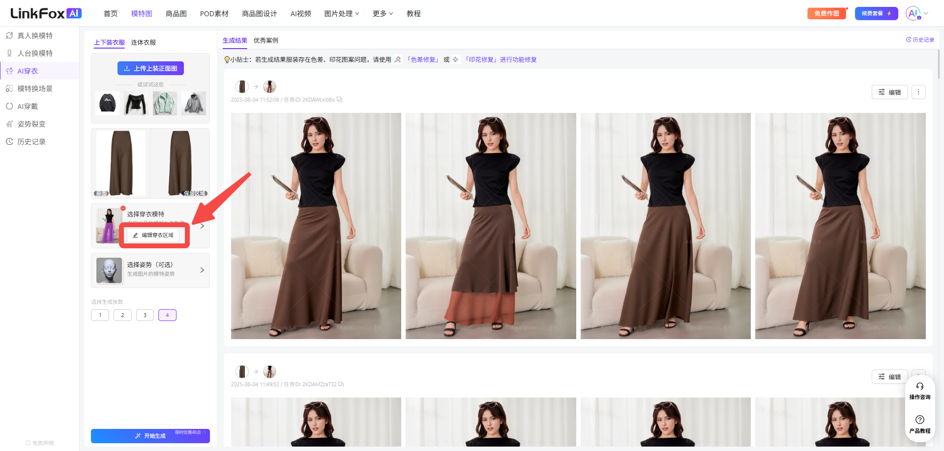The image size is (944, 451).
Task: Open more options for the 11:52:08 task
Action: click(918, 92)
